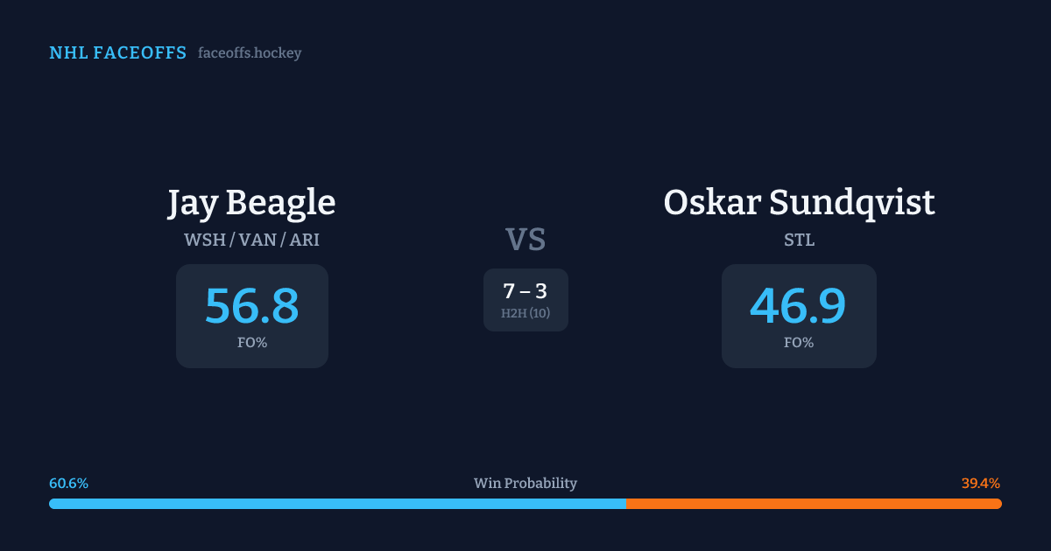Viewport: 1051px width, 551px height.
Task: Click the FO% label under 56.8
Action: (251, 343)
